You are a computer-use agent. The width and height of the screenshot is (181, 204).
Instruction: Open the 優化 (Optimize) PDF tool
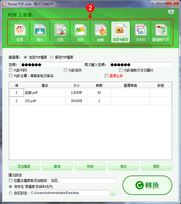pyautogui.click(x=40, y=32)
